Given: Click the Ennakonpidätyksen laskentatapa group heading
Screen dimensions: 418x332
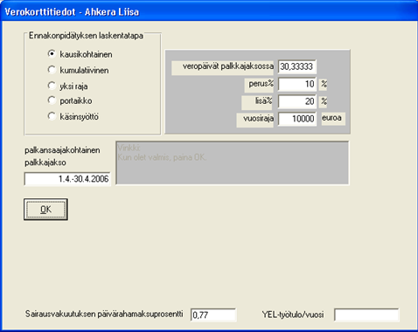Looking at the screenshot, I should tap(86, 36).
